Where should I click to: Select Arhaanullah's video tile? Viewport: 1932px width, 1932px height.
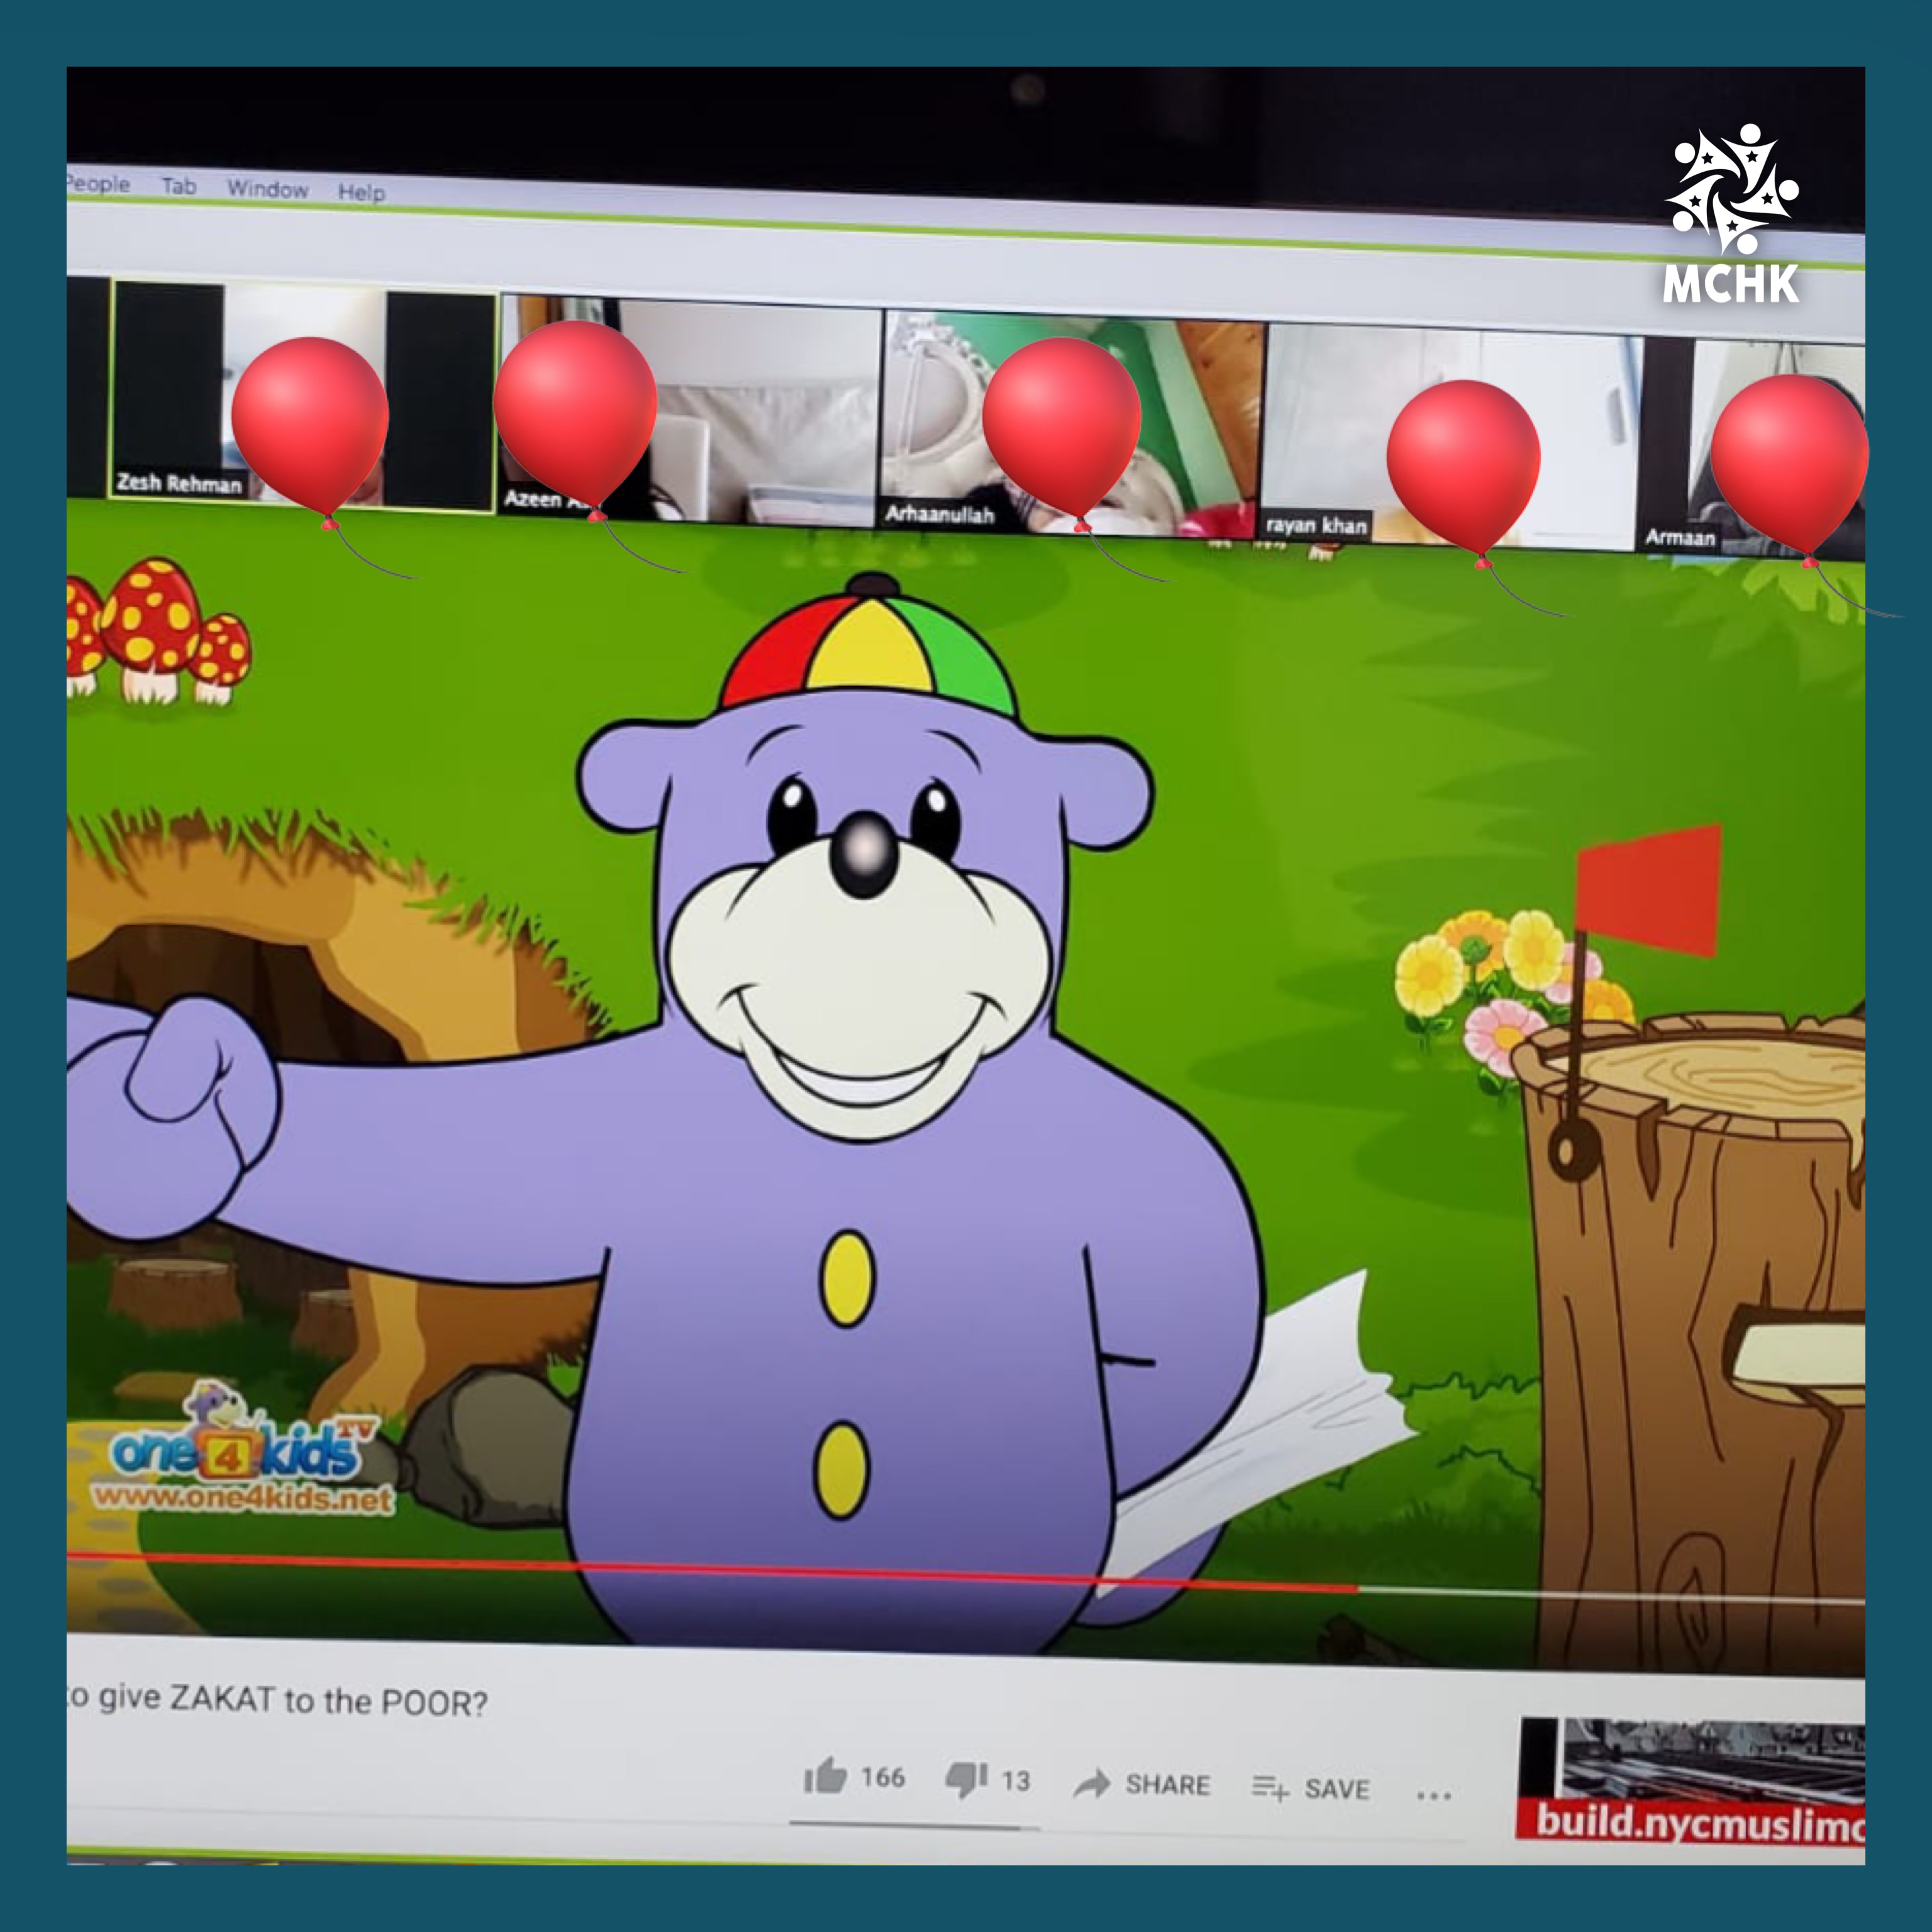(1072, 424)
